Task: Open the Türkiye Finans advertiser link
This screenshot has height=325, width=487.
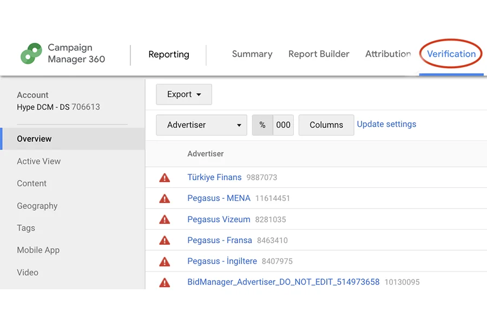Action: point(214,177)
